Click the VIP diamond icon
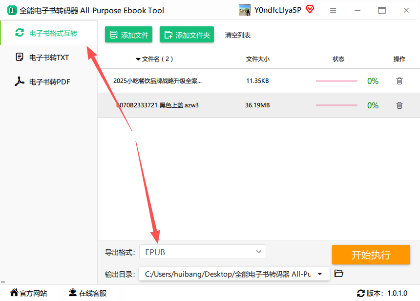The width and height of the screenshot is (420, 301). coord(310,9)
